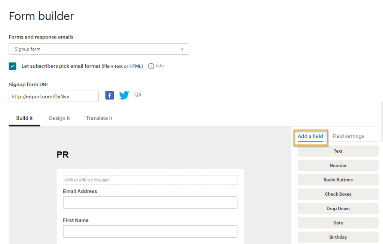This screenshot has width=383, height=244.
Task: Click the Signup form URL field
Action: [x=54, y=97]
